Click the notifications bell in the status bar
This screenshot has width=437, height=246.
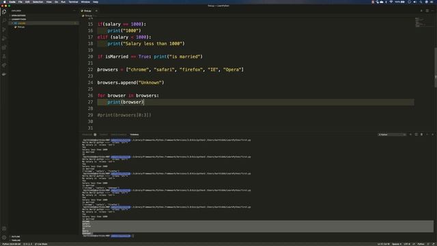click(x=434, y=244)
